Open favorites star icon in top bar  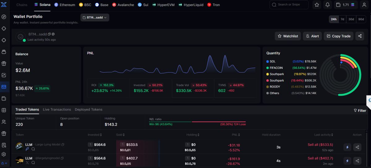pyautogui.click(x=317, y=5)
